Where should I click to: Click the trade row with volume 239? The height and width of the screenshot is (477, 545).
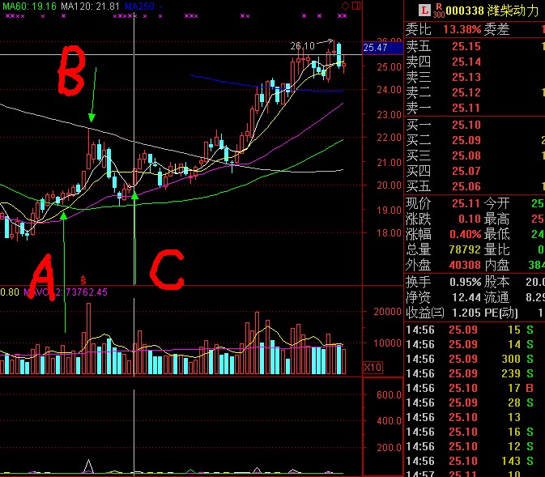tap(474, 373)
